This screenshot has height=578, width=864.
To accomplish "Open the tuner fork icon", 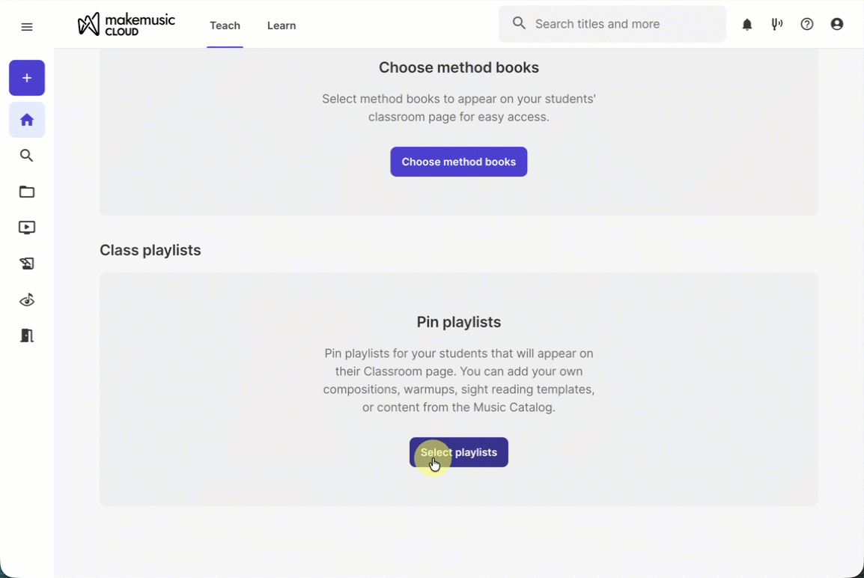I will tap(777, 24).
